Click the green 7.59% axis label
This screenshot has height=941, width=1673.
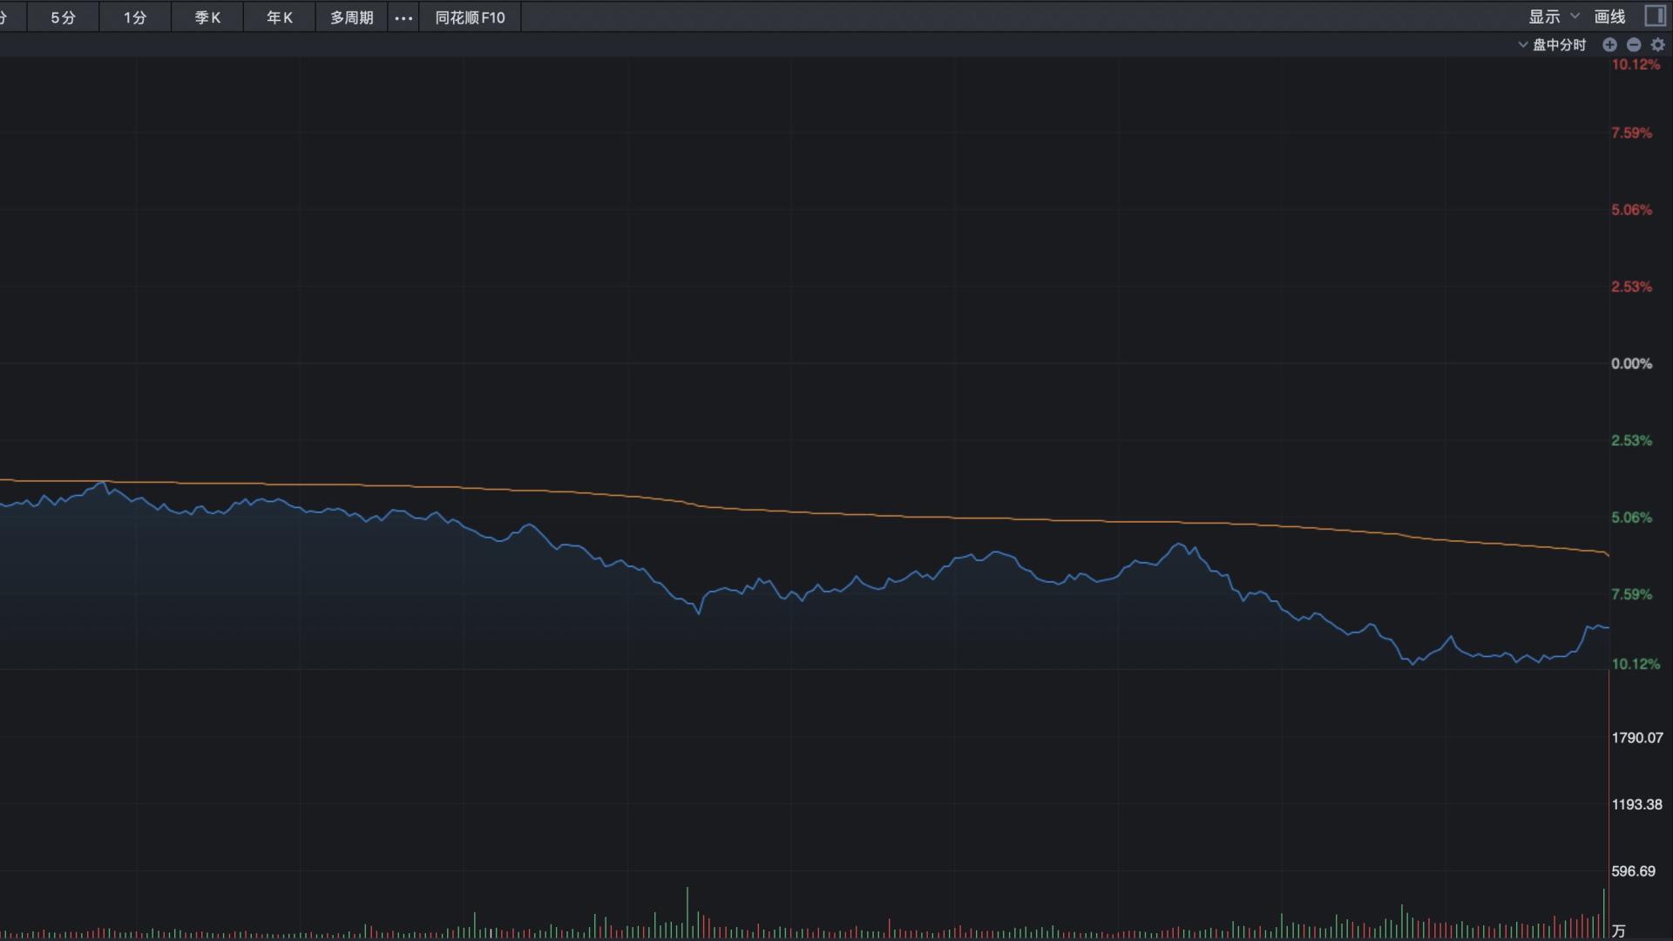tap(1631, 594)
